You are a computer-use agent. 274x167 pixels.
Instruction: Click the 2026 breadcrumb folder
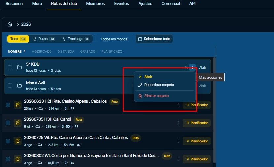pos(26,24)
